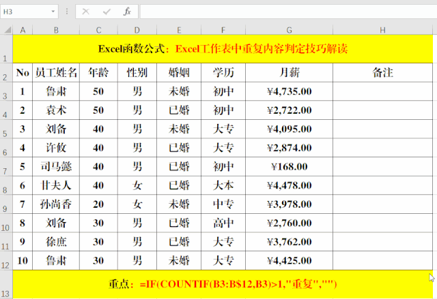Click salary cell ¥4,425.00
The width and height of the screenshot is (437, 299).
pos(289,260)
